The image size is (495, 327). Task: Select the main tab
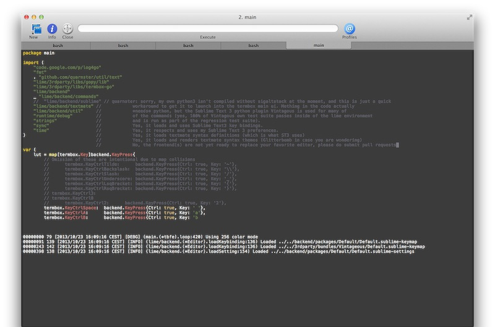pyautogui.click(x=319, y=45)
